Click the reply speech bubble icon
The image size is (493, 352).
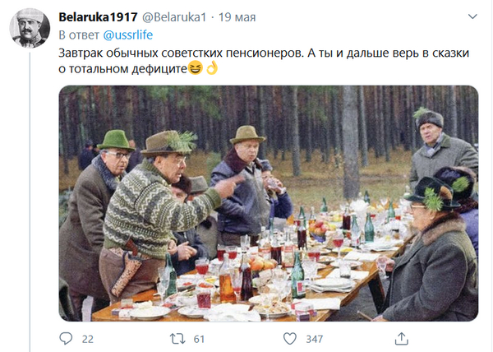coord(66,339)
